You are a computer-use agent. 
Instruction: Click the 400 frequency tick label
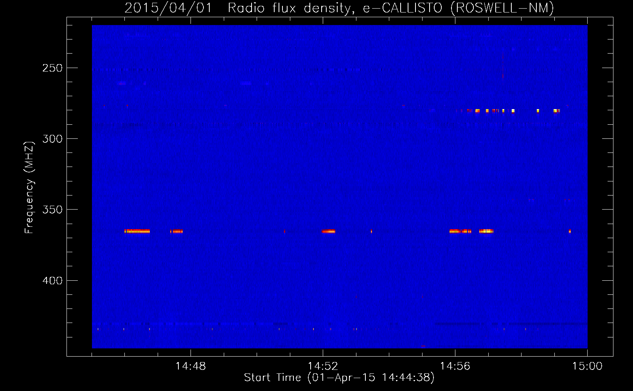(52, 281)
